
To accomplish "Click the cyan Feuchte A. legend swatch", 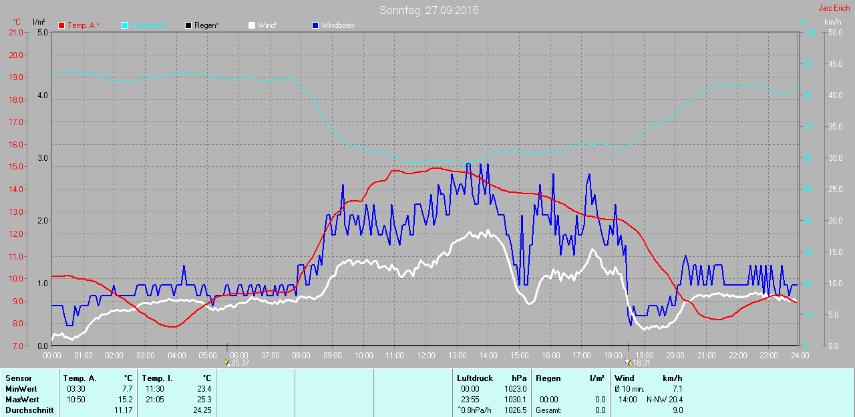I will tap(125, 25).
